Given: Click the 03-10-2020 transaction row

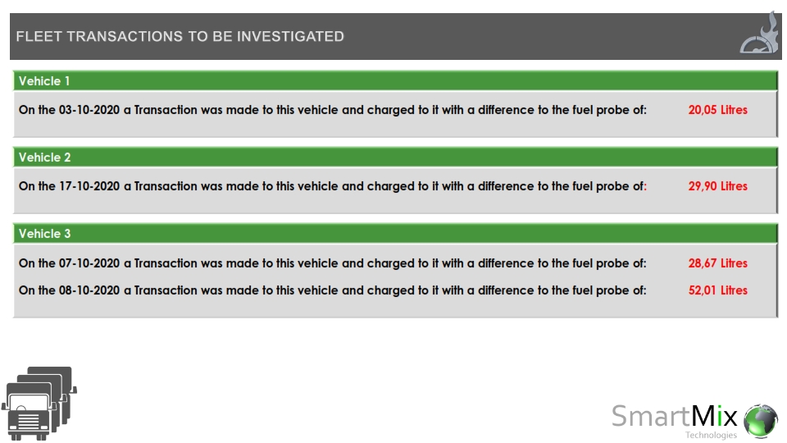Looking at the screenshot, I should pyautogui.click(x=383, y=110).
